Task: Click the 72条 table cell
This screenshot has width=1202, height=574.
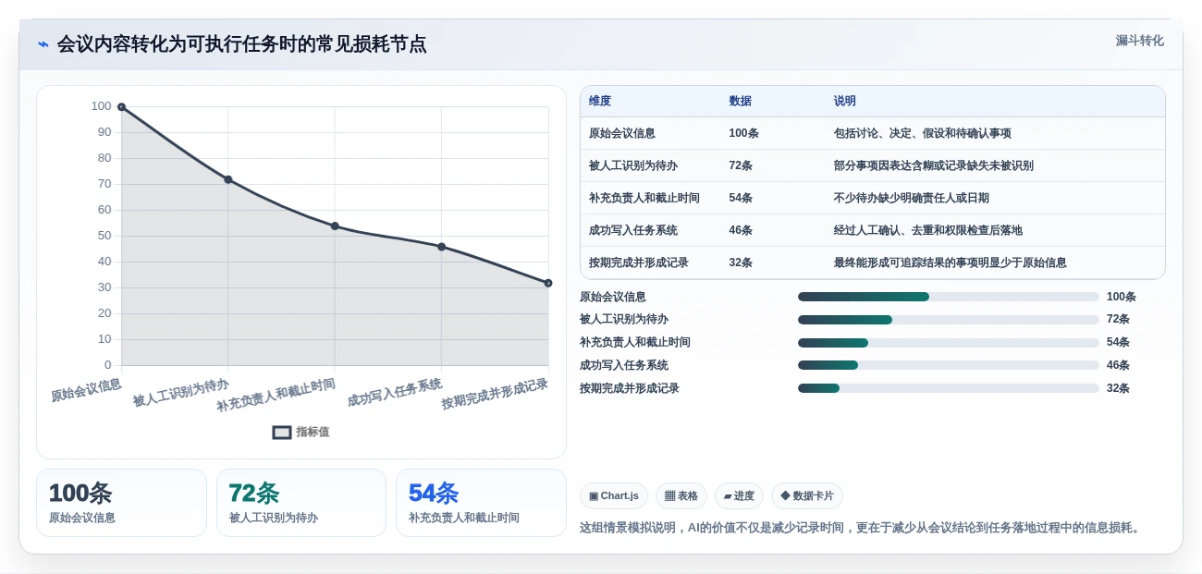Action: pos(741,165)
